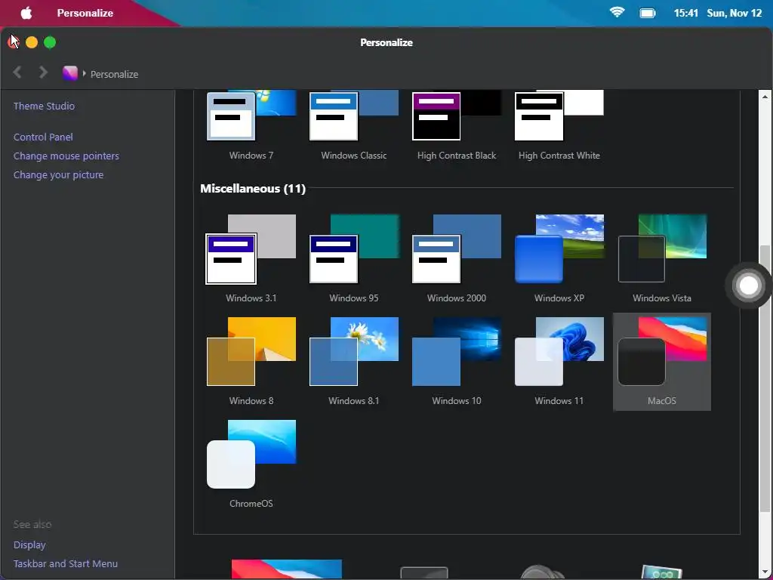Image resolution: width=773 pixels, height=580 pixels.
Task: Click the round floating assistive button
Action: [748, 285]
